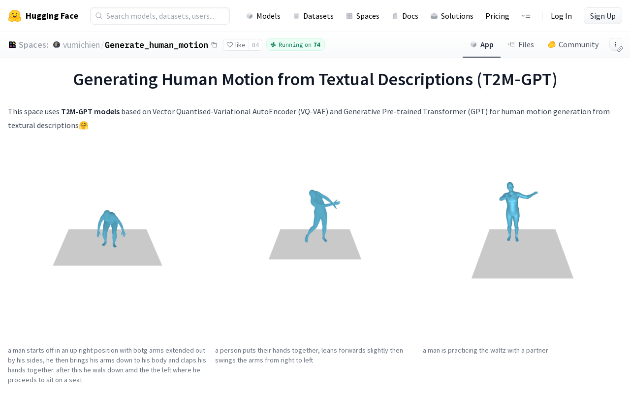This screenshot has height=394, width=630.
Task: Click the Sign Up button
Action: [x=603, y=16]
